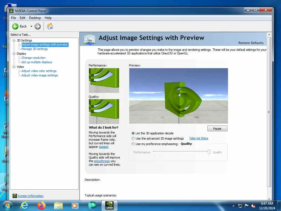
Task: Open the Help menu
Action: pyautogui.click(x=48, y=18)
